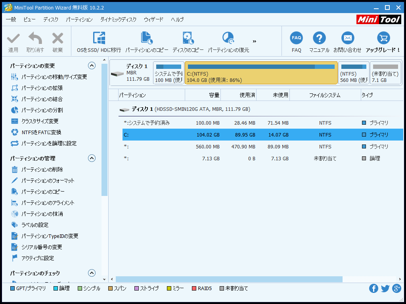Select the C:(NTFS) block in disk map
Screen dimensions: 406x304
coord(261,73)
